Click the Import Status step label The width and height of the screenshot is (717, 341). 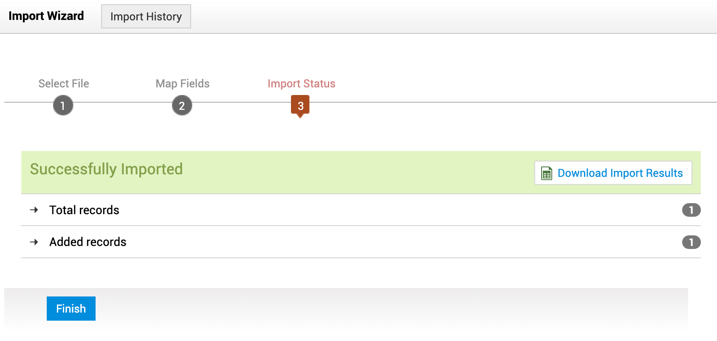click(x=301, y=84)
